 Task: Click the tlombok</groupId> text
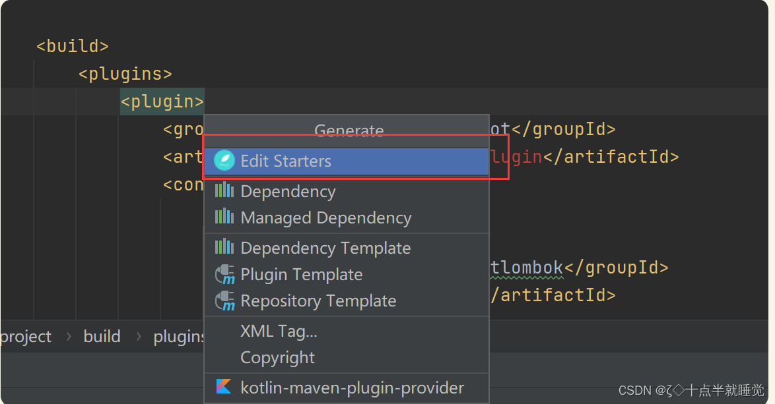(580, 268)
